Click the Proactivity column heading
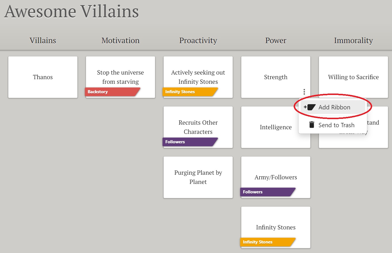 [198, 41]
